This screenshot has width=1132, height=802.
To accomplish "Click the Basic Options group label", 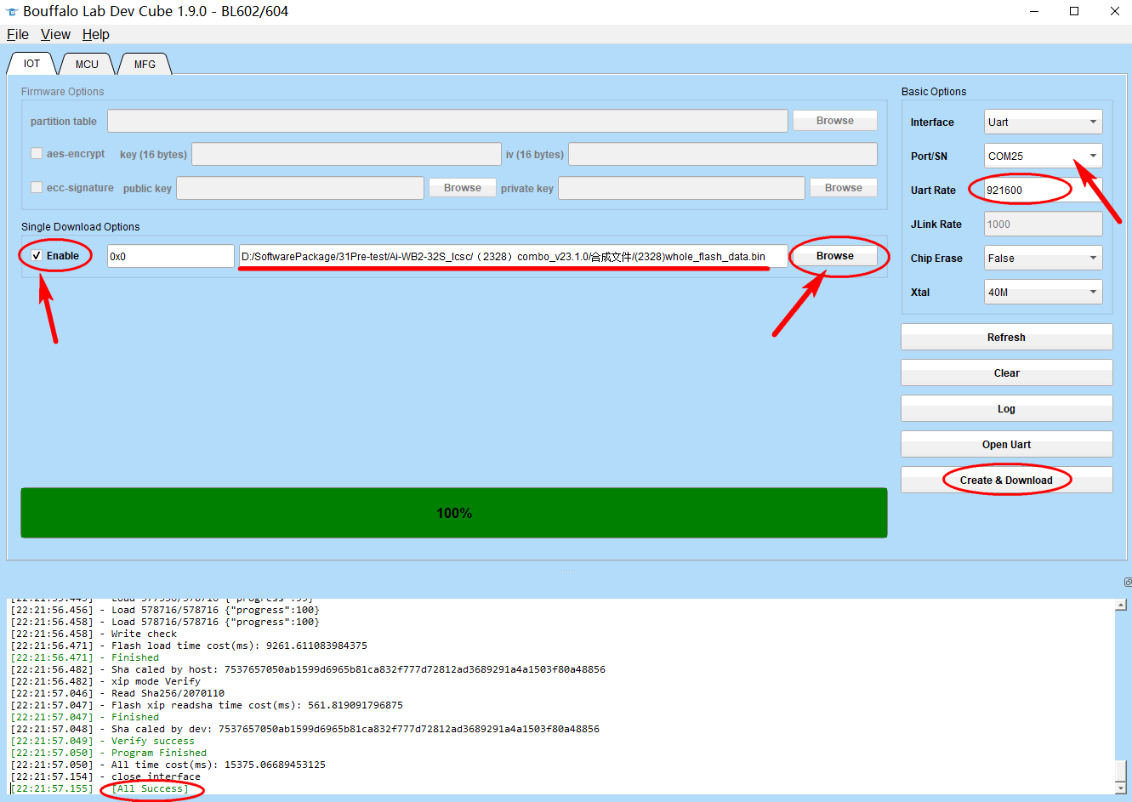I will (934, 92).
